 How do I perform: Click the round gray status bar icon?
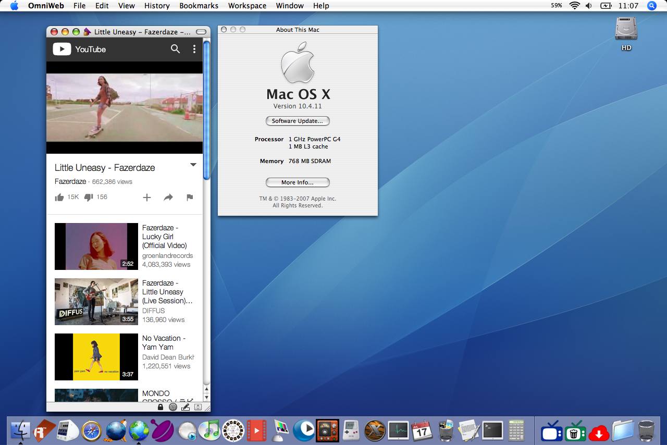[x=173, y=407]
